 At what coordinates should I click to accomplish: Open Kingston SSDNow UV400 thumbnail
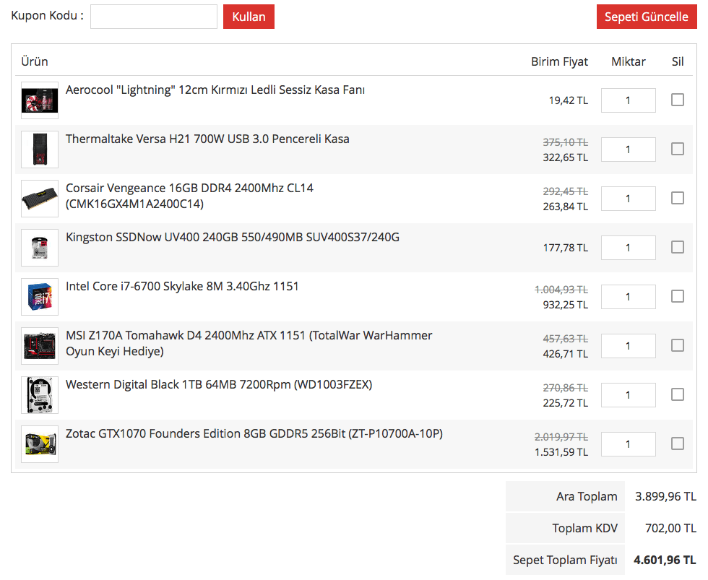[40, 248]
